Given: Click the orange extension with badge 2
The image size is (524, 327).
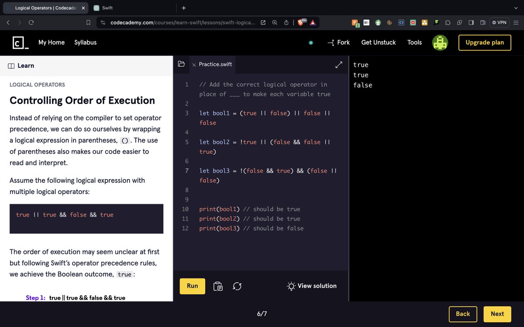Looking at the screenshot, I should tap(355, 22).
